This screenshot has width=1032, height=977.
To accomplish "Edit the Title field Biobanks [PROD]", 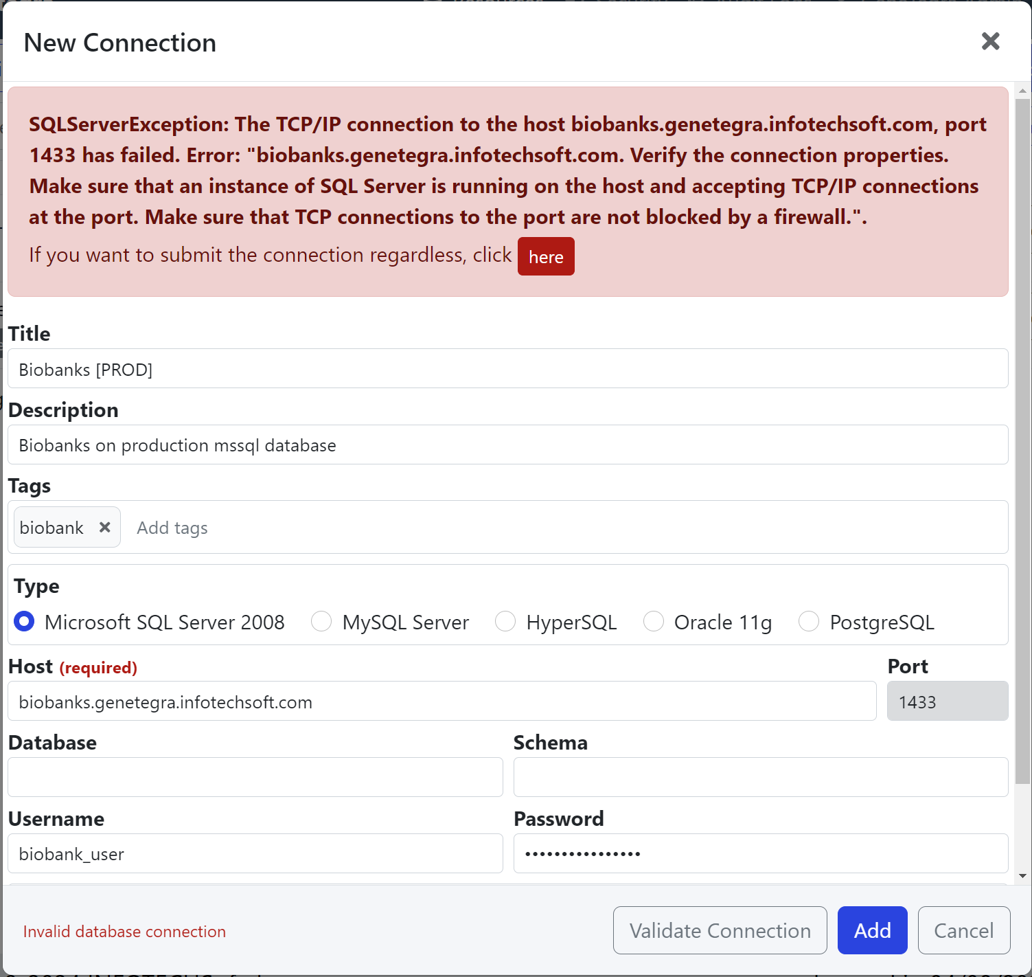I will [x=511, y=368].
